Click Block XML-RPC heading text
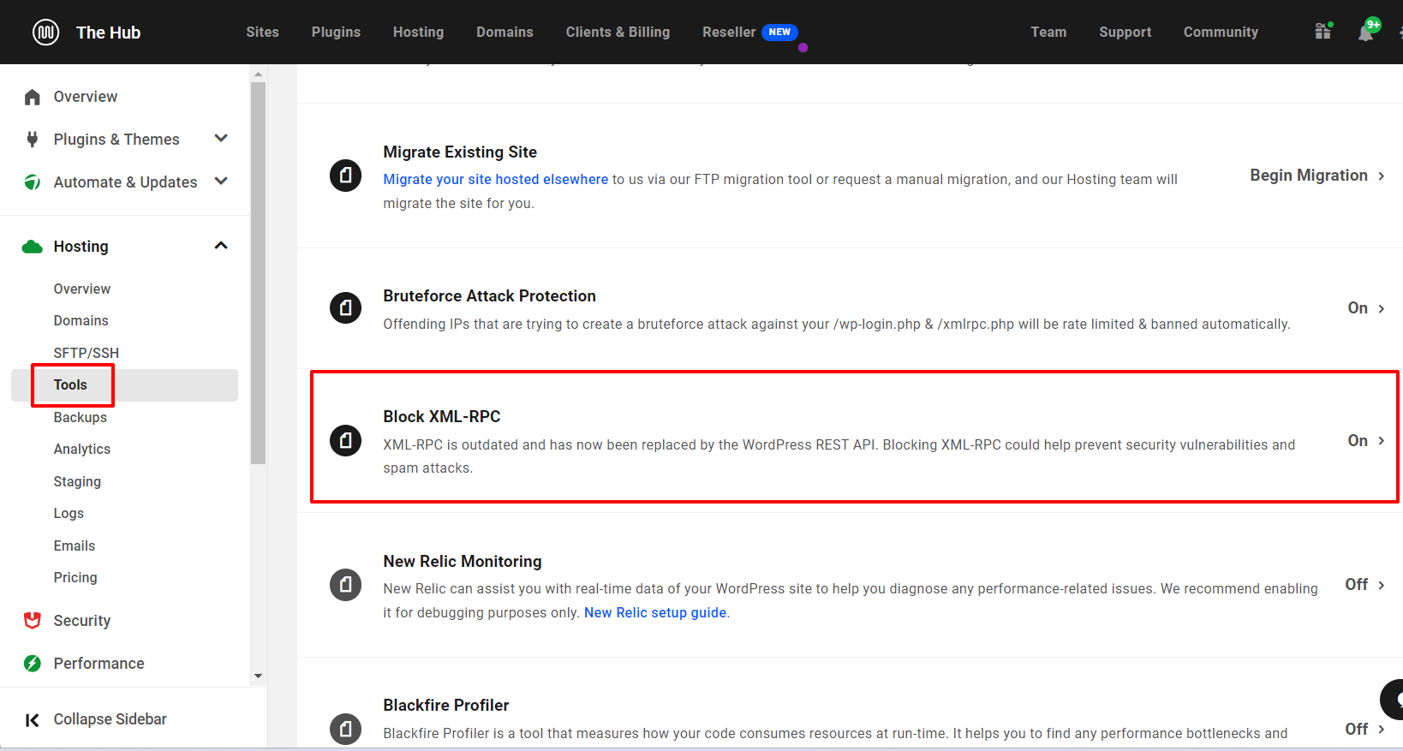This screenshot has height=751, width=1403. click(x=441, y=416)
